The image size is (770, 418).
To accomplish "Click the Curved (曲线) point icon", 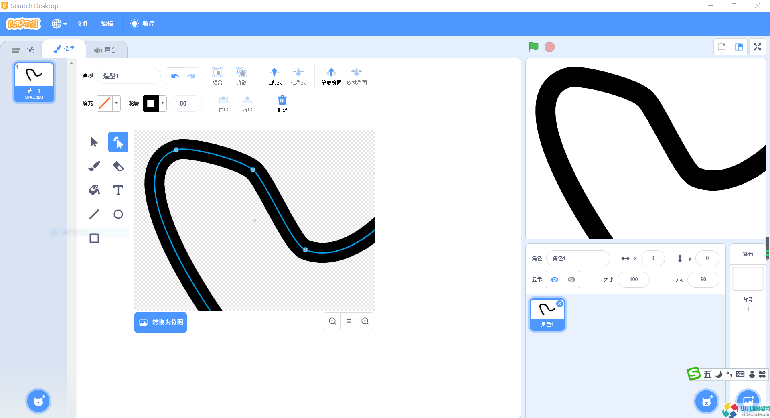I will (223, 104).
